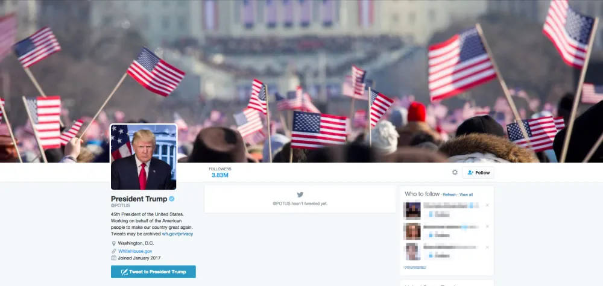Open the Tweet to President Trump button

[153, 272]
